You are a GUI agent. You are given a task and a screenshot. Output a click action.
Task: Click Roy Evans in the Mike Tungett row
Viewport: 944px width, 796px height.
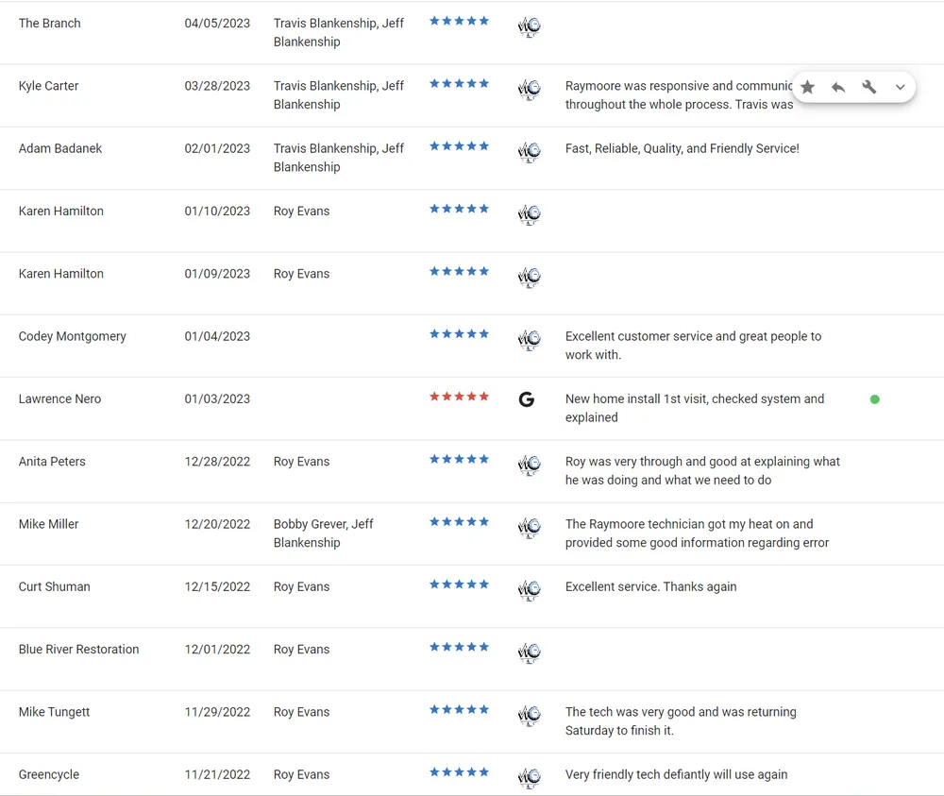(301, 712)
